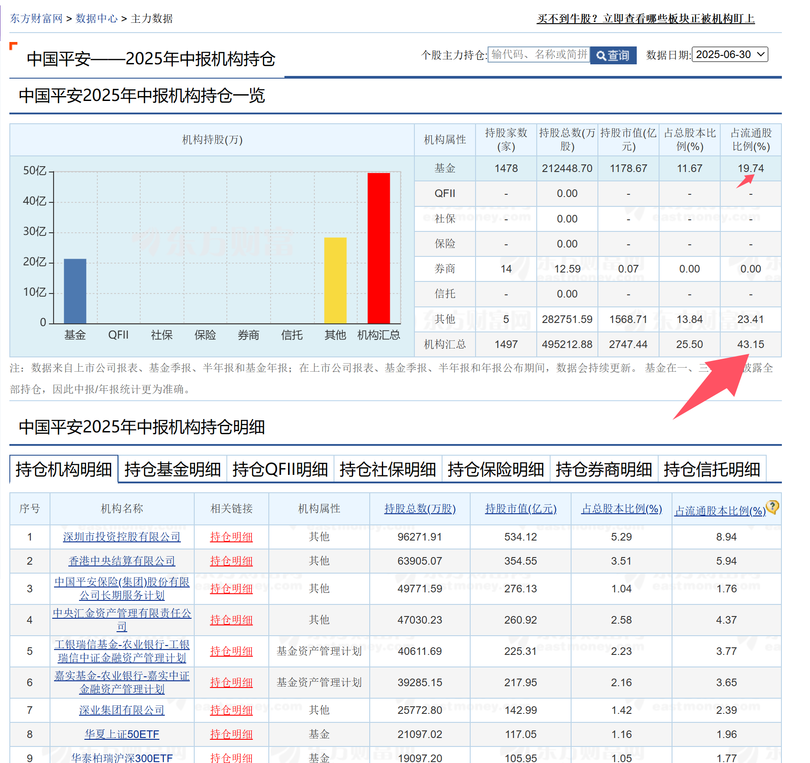The height and width of the screenshot is (763, 810).
Task: Click 持仓明细 link for row 3
Action: click(231, 588)
